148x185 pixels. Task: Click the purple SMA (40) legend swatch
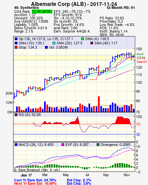pyautogui.click(x=92, y=43)
